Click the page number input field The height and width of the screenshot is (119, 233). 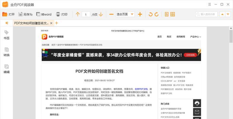tap(86, 15)
